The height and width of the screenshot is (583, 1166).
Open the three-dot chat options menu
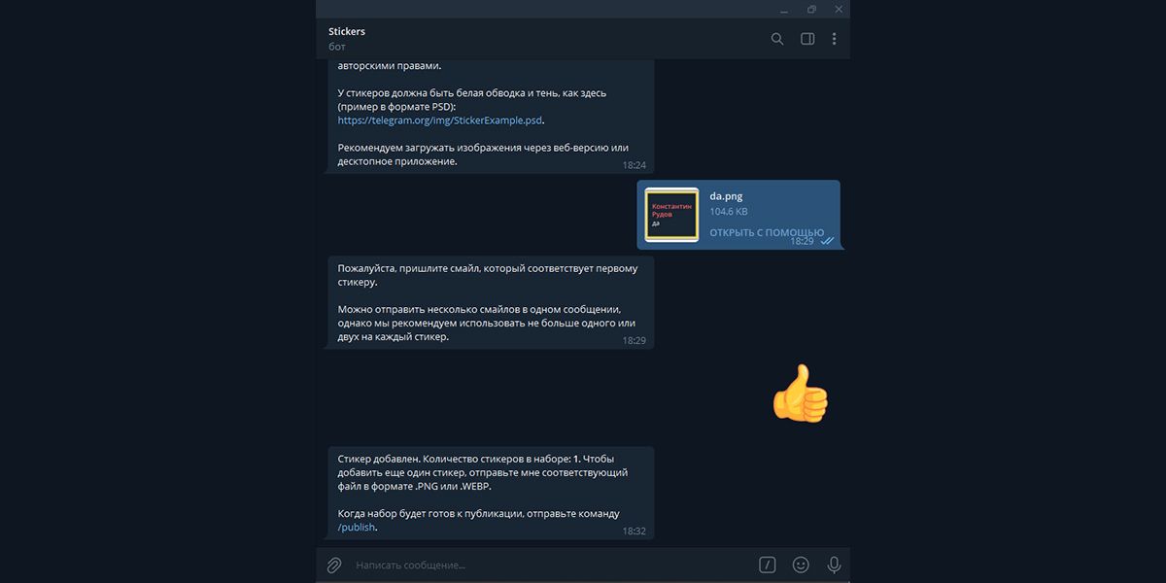pos(834,39)
